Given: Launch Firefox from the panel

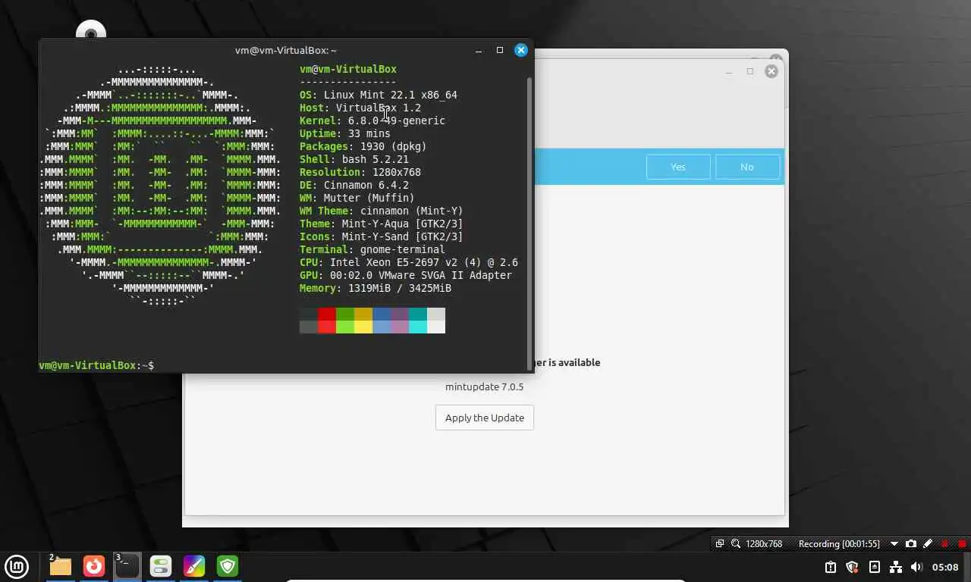Looking at the screenshot, I should (94, 566).
